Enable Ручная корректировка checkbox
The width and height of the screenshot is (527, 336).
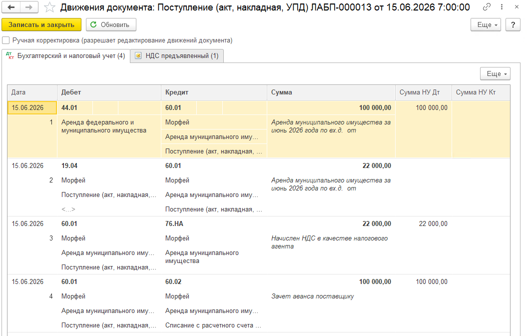pyautogui.click(x=5, y=40)
